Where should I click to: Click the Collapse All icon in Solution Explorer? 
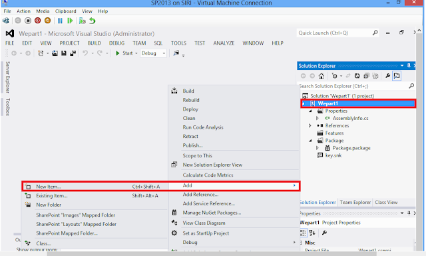(367, 76)
